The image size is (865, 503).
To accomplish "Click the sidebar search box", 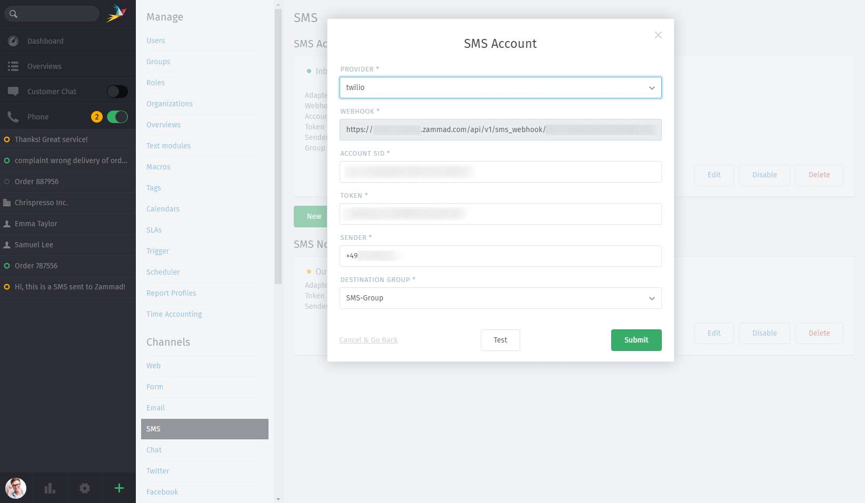I will click(52, 14).
